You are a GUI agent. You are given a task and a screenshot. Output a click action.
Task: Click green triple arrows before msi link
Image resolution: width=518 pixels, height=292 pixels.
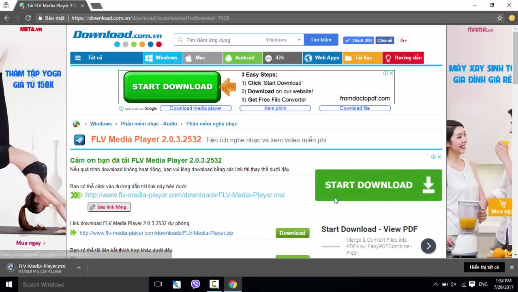76,195
